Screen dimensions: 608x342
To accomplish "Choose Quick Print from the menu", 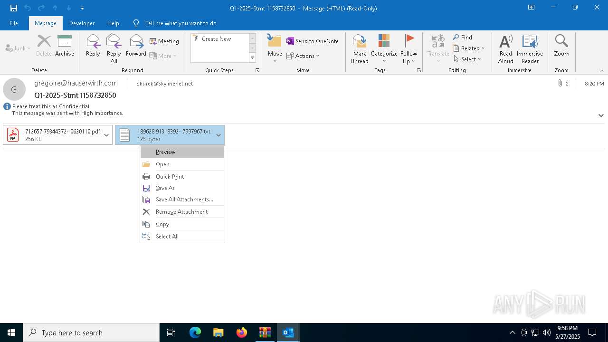I will [x=182, y=176].
